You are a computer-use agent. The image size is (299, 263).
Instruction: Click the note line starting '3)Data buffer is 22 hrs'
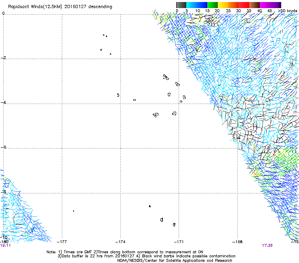(x=146, y=256)
